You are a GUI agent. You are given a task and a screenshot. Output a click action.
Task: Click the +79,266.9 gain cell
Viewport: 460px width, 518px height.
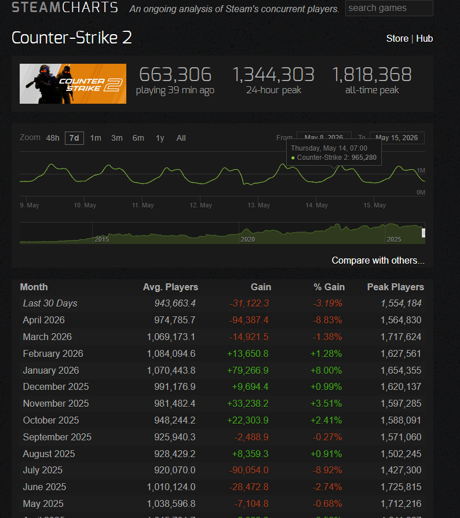(247, 371)
